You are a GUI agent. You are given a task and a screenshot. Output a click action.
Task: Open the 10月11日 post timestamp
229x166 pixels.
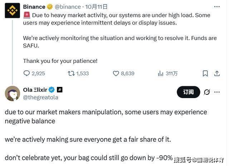pyautogui.click(x=97, y=7)
